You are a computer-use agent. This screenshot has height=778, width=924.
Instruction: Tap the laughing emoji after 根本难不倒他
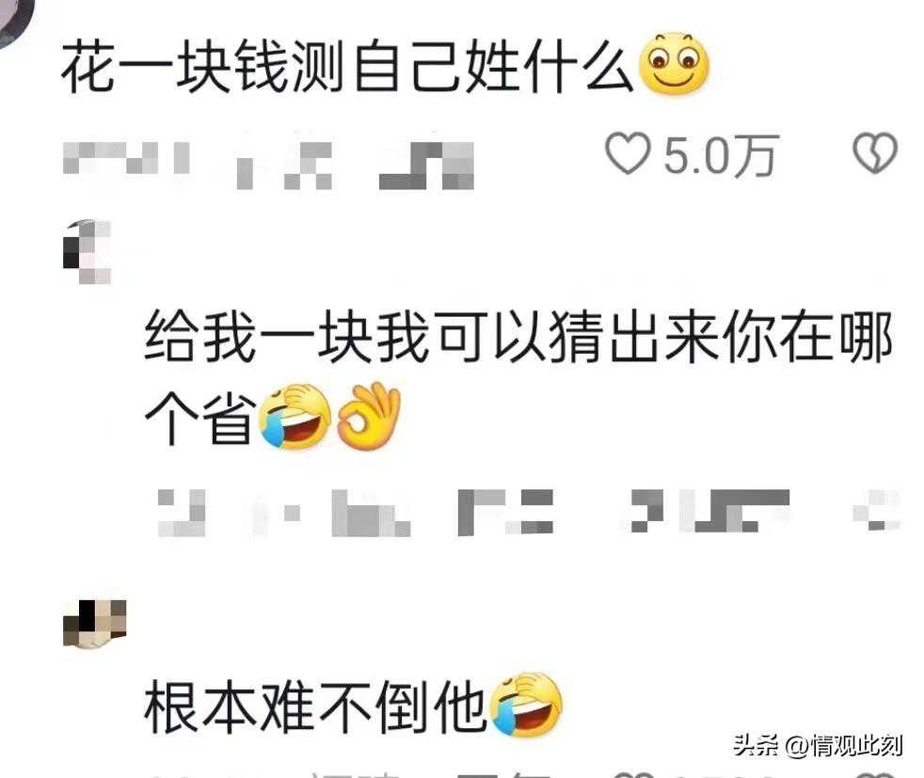(526, 705)
